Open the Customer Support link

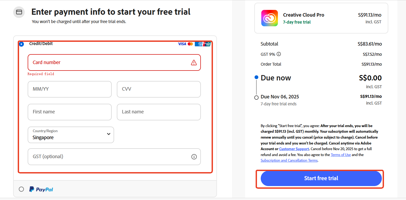click(x=294, y=149)
